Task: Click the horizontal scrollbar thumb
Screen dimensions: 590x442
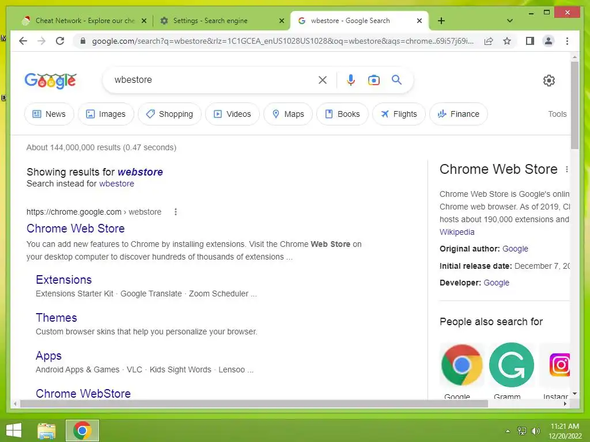Action: [254, 403]
